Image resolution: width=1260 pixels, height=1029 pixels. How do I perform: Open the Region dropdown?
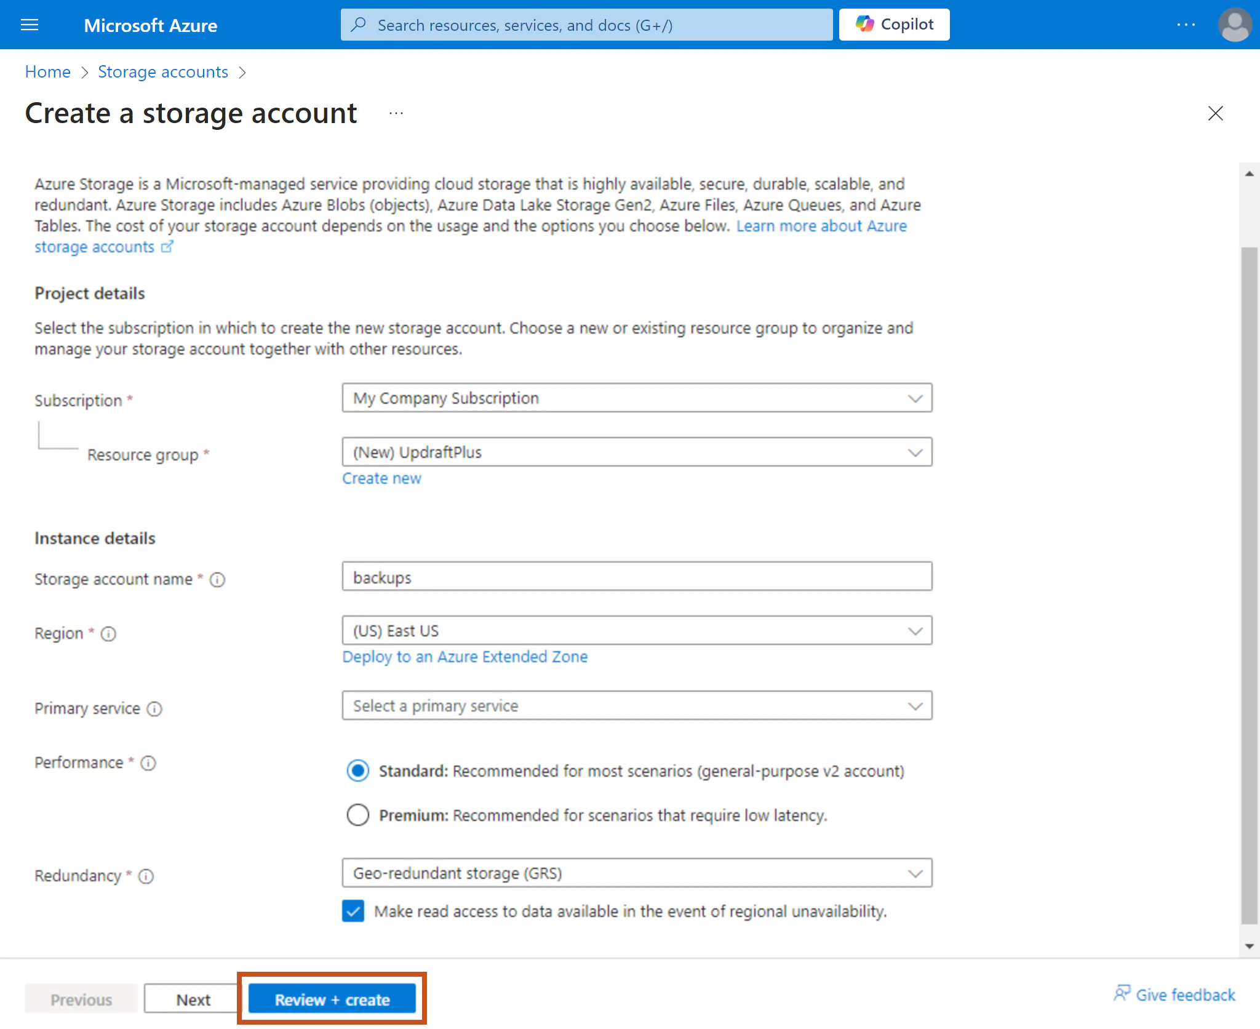tap(637, 631)
